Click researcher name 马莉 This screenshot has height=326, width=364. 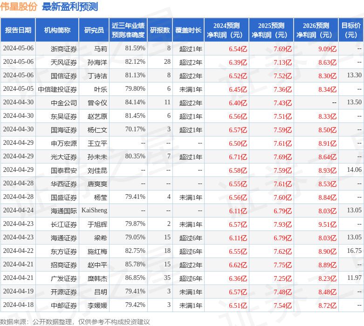click(101, 49)
